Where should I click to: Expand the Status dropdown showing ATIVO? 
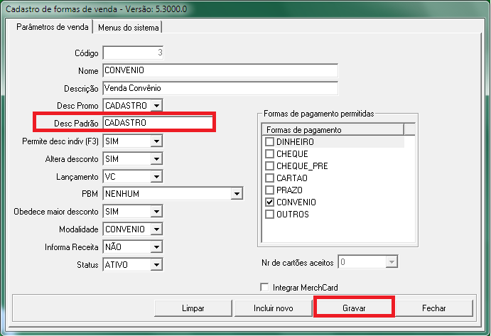click(x=156, y=264)
